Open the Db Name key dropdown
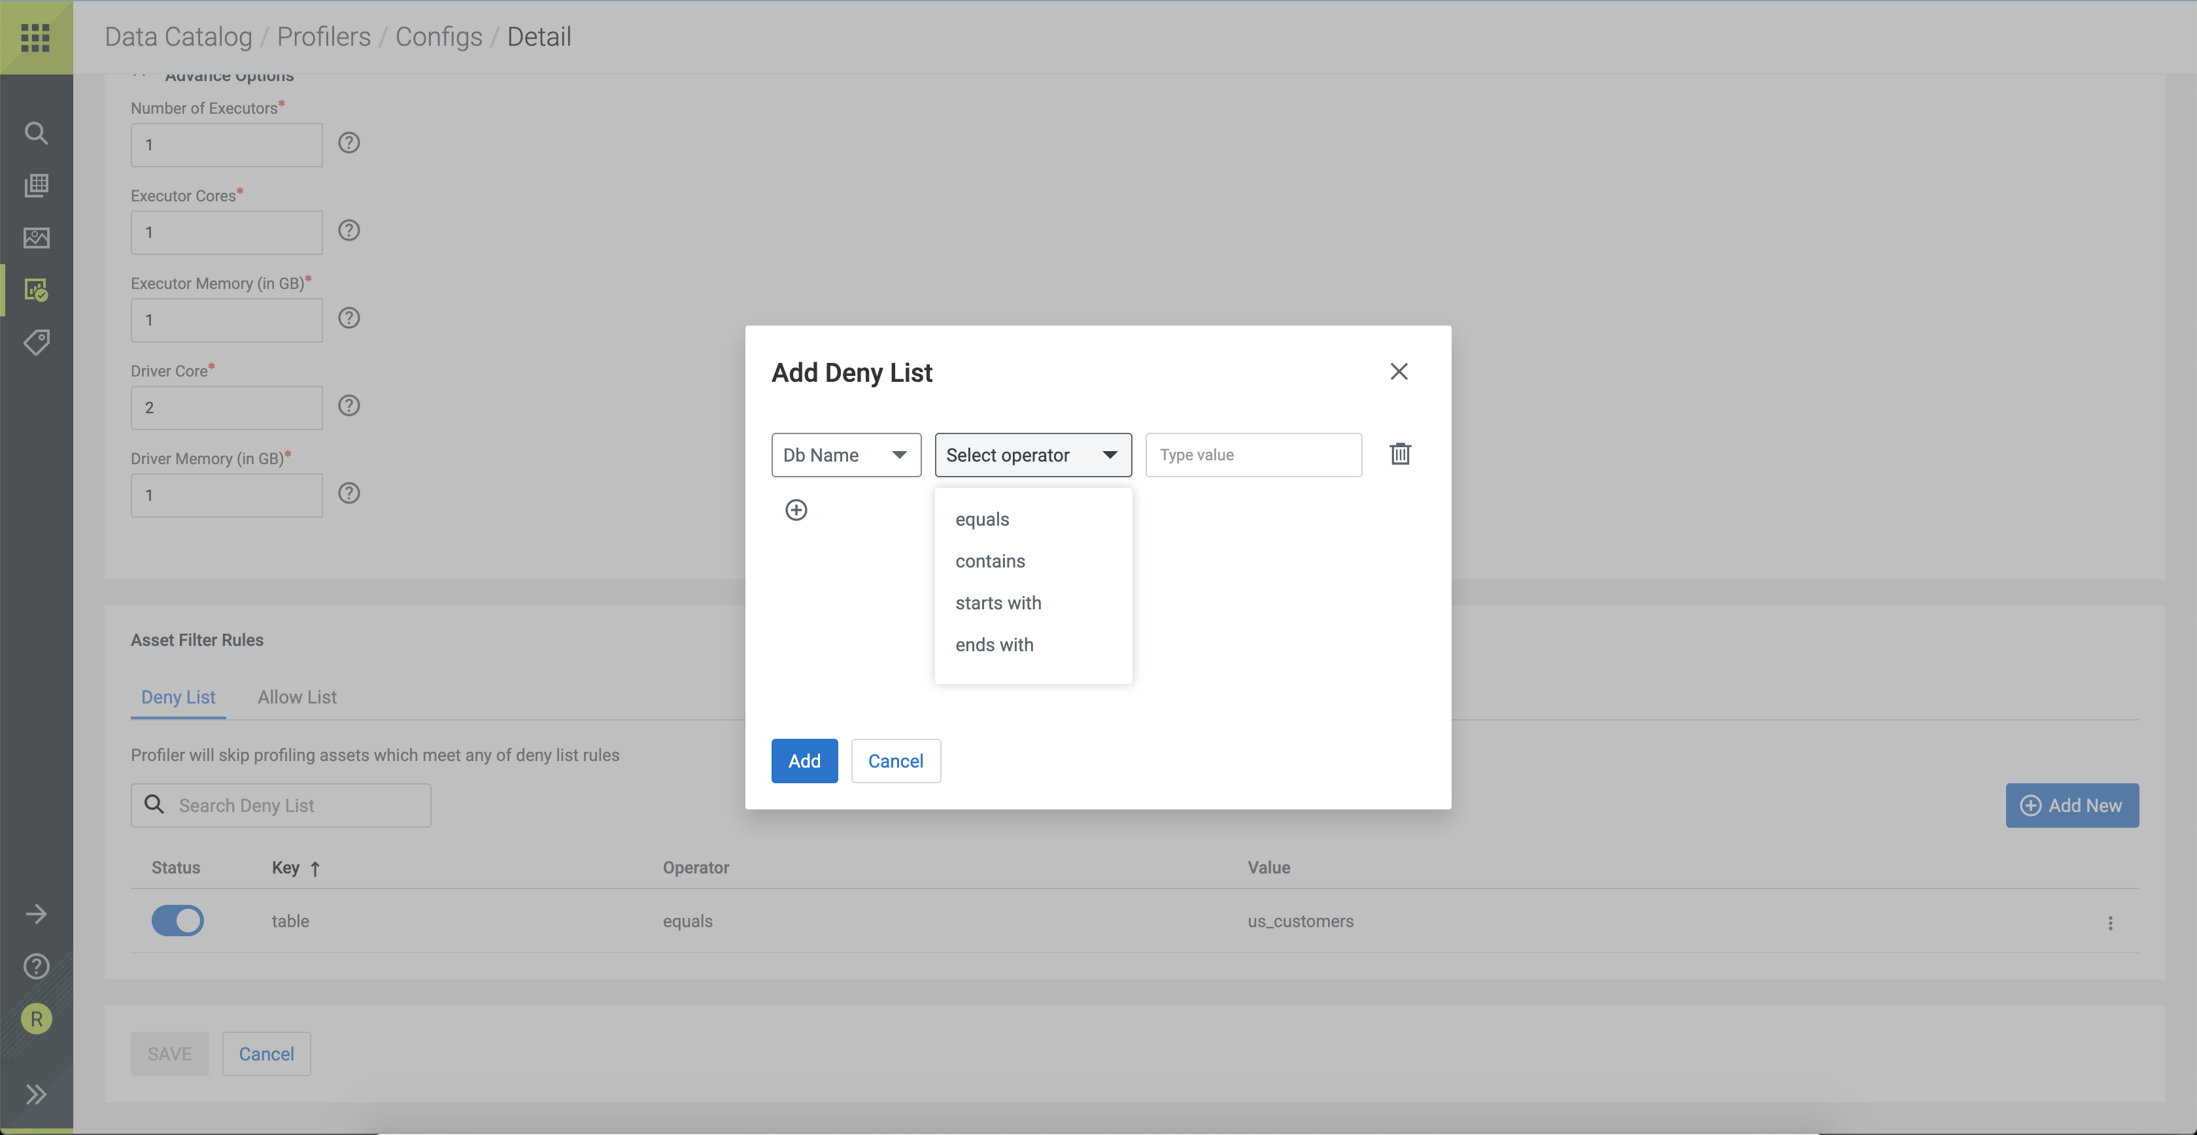The width and height of the screenshot is (2197, 1135). point(845,455)
